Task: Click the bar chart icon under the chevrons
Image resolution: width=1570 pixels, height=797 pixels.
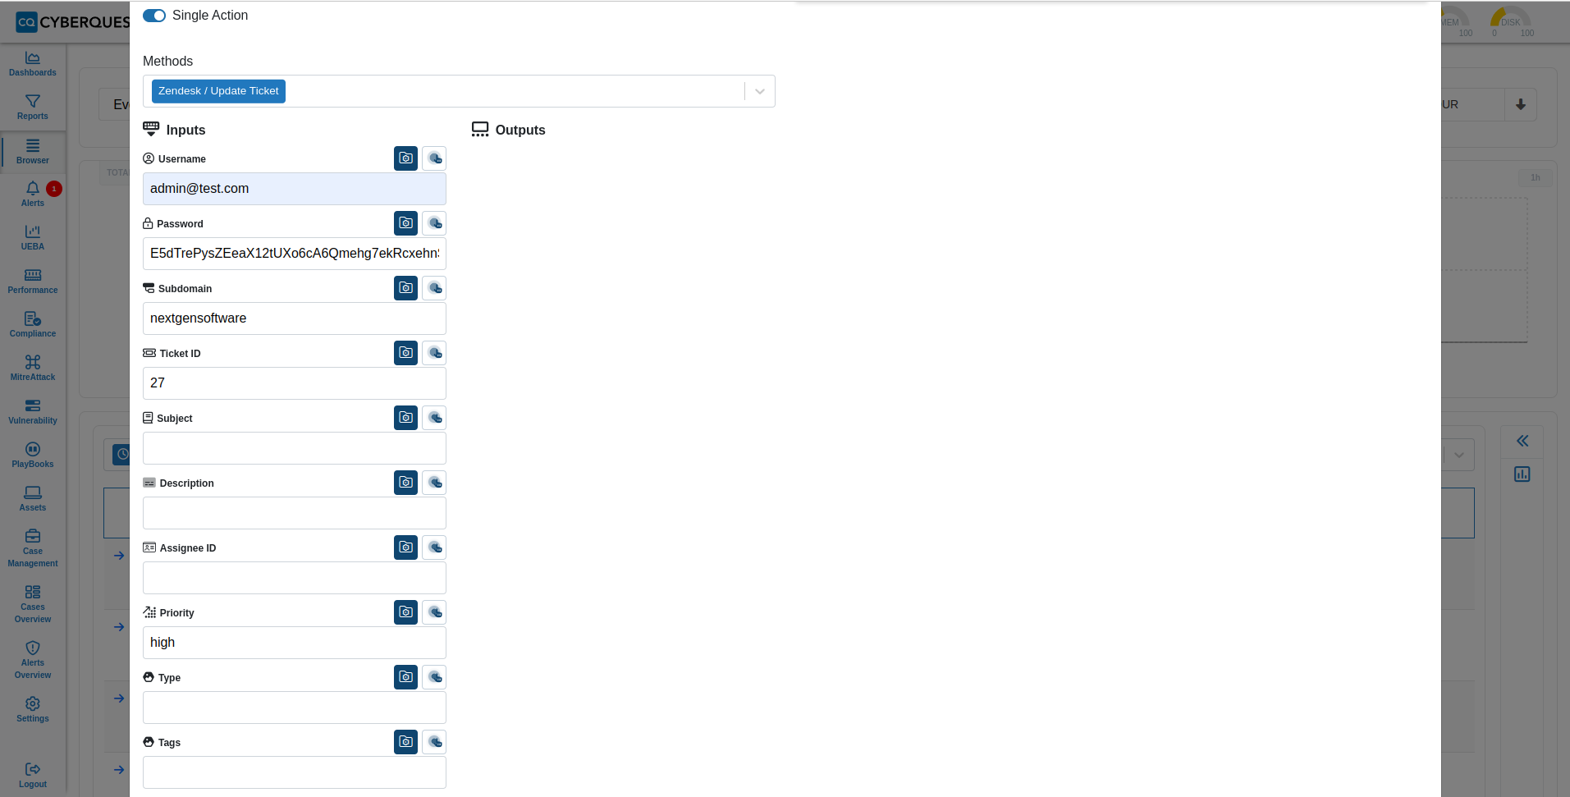Action: click(x=1522, y=474)
